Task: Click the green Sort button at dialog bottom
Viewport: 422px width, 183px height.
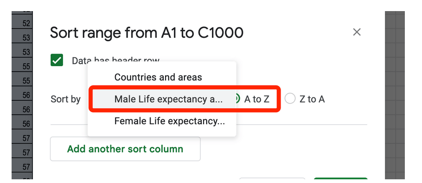Action: (x=340, y=178)
